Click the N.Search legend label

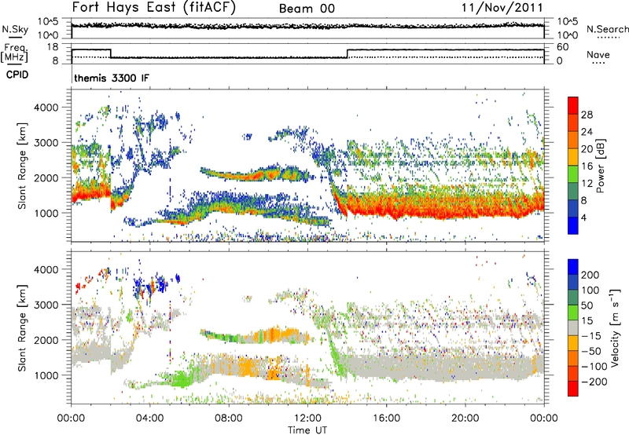pyautogui.click(x=608, y=29)
